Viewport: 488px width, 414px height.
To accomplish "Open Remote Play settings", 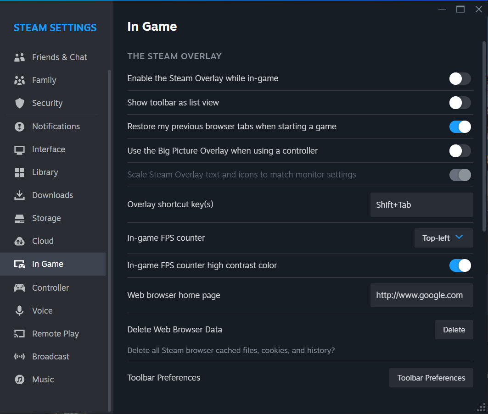I will click(53, 334).
